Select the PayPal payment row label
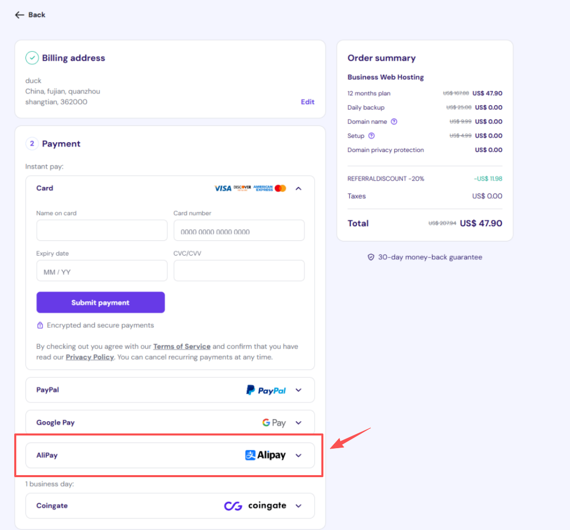This screenshot has height=530, width=570. click(48, 390)
